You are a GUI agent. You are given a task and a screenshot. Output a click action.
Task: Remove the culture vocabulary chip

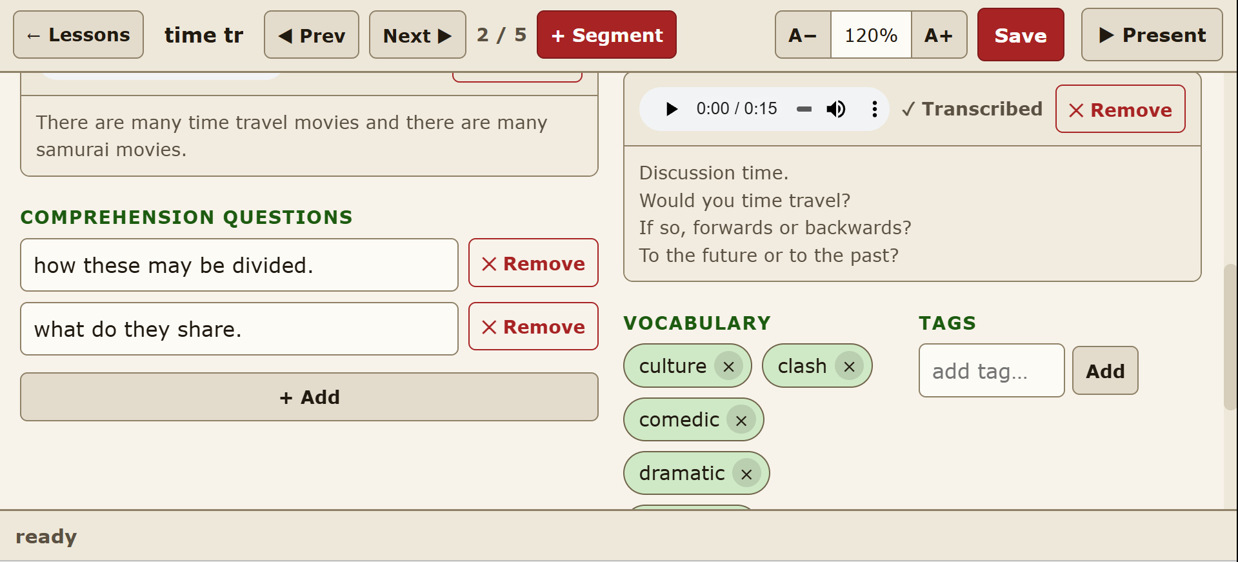tap(728, 366)
